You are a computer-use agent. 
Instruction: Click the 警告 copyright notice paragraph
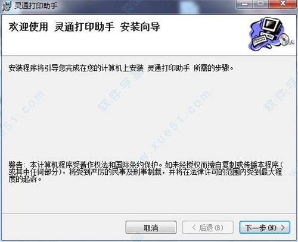(145, 172)
